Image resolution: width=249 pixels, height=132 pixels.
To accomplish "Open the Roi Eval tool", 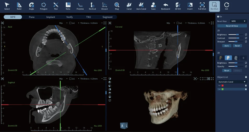I will (92, 6).
